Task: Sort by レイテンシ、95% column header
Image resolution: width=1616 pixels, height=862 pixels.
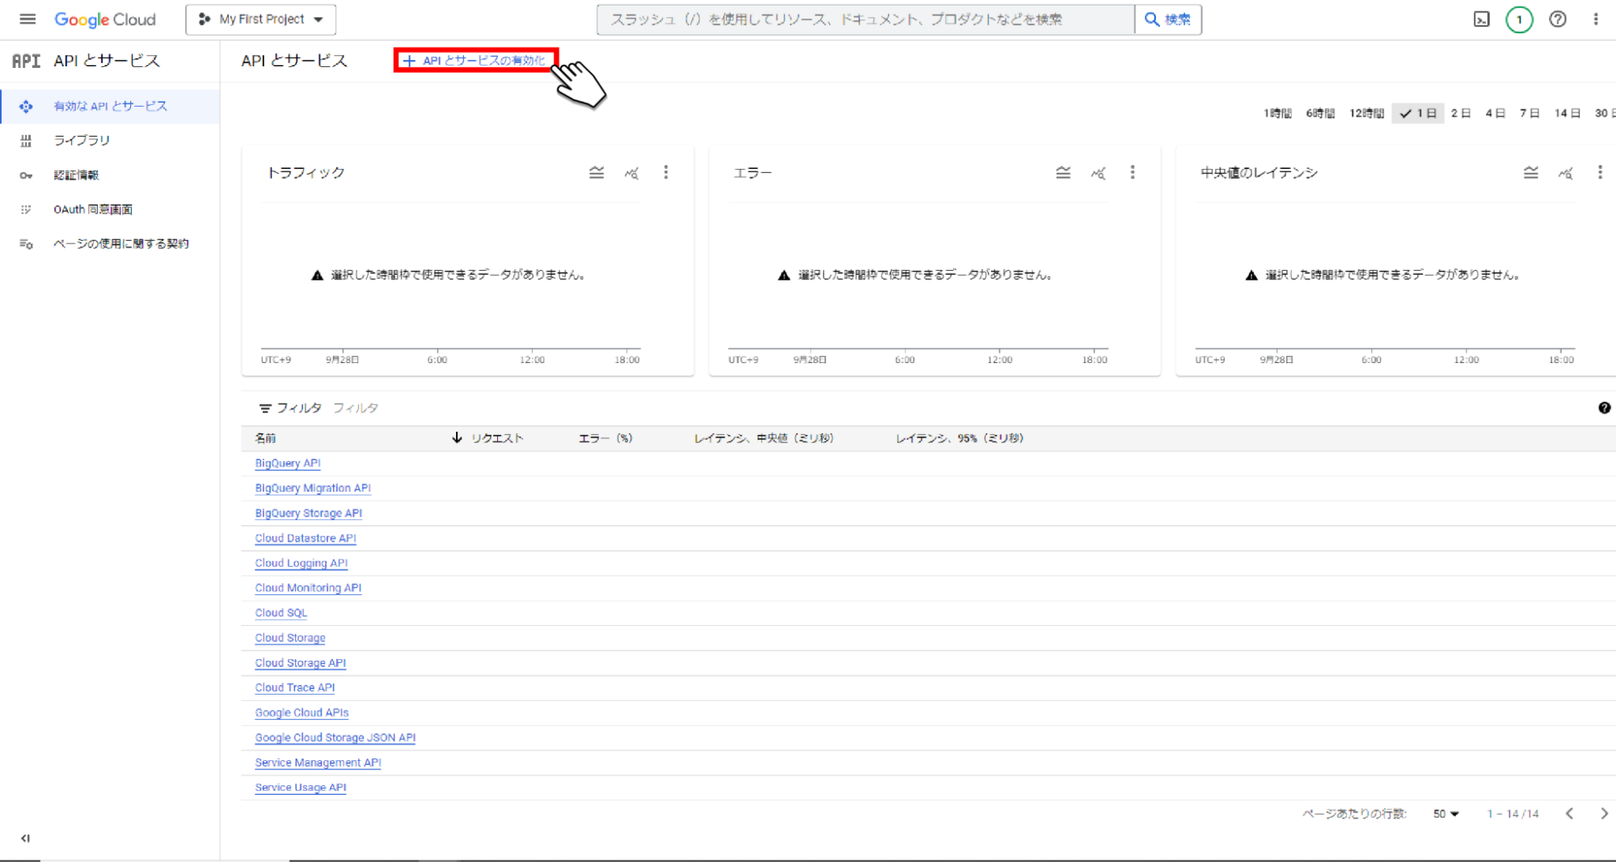Action: [960, 438]
